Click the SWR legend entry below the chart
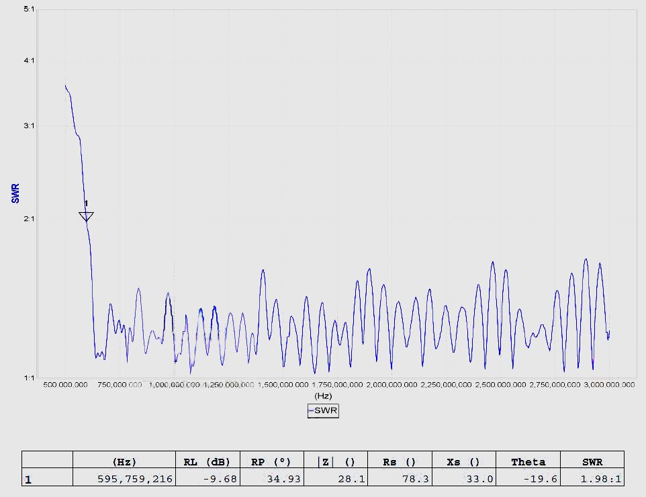 [324, 410]
